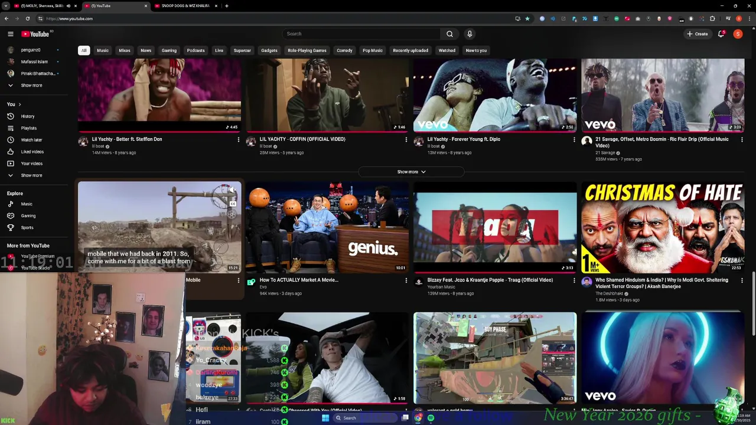Open the Mufassil Islam subscription channel
This screenshot has width=756, height=425.
[34, 62]
